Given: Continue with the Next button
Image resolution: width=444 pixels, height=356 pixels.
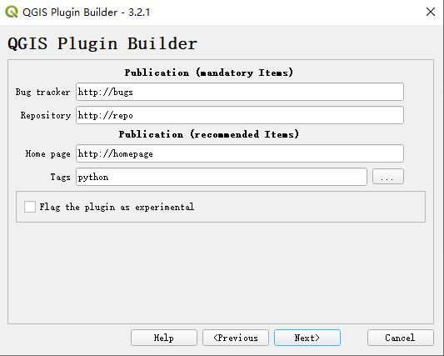Looking at the screenshot, I should [307, 338].
